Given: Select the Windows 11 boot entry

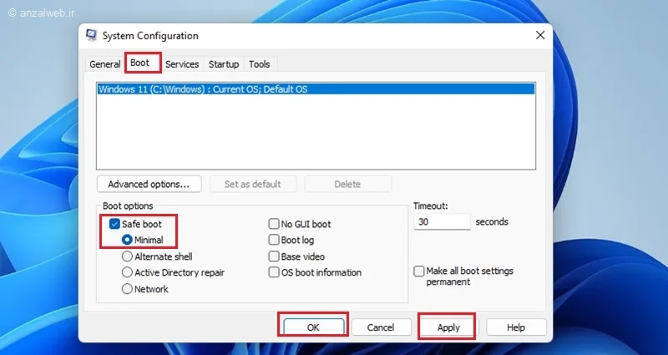Looking at the screenshot, I should pyautogui.click(x=316, y=89).
